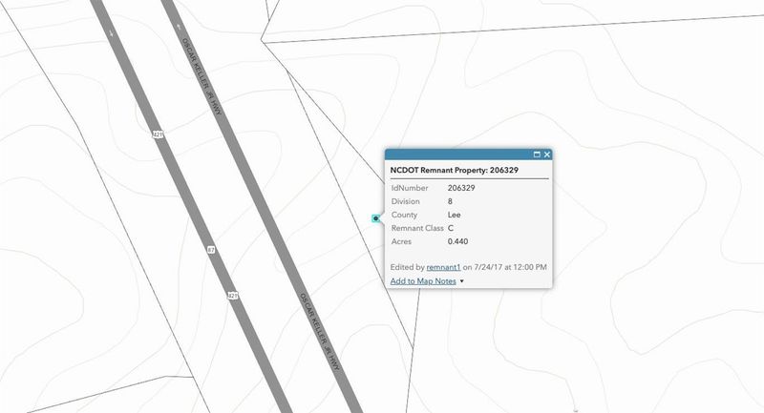Click the Remnant Class field label
Image resolution: width=764 pixels, height=413 pixels.
click(417, 228)
